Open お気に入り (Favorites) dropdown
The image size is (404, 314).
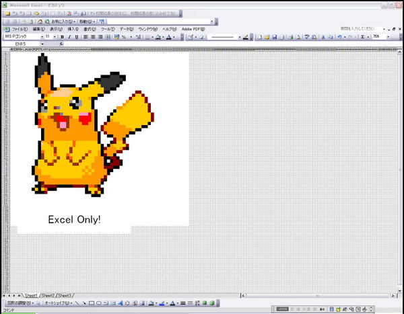pos(63,22)
